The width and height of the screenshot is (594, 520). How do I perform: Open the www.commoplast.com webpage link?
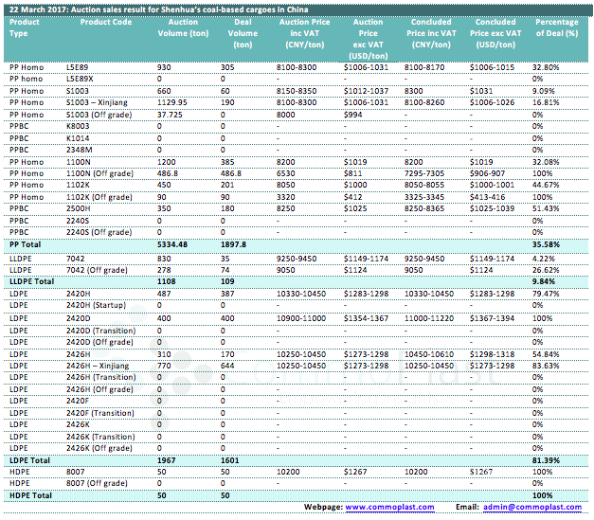tap(389, 508)
